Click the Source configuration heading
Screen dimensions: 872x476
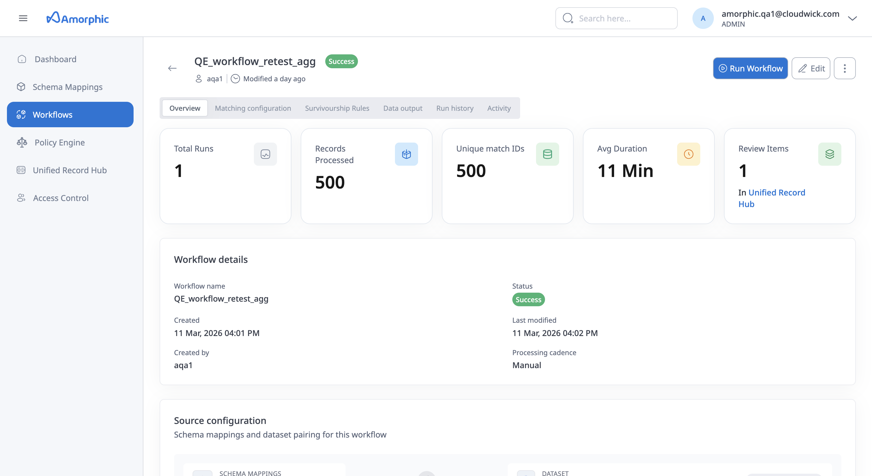pyautogui.click(x=220, y=421)
